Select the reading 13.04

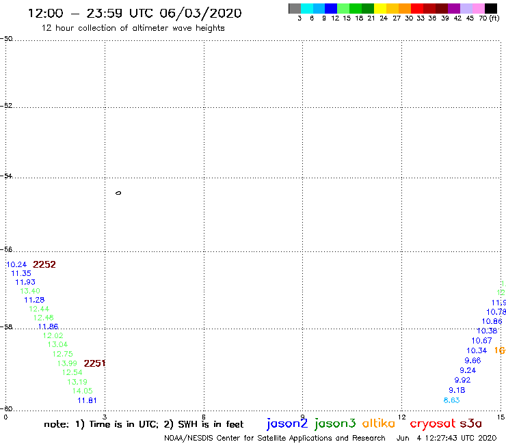pyautogui.click(x=57, y=345)
